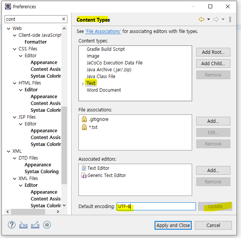Click the Export preferences icon
The width and height of the screenshot is (241, 238).
35,225
